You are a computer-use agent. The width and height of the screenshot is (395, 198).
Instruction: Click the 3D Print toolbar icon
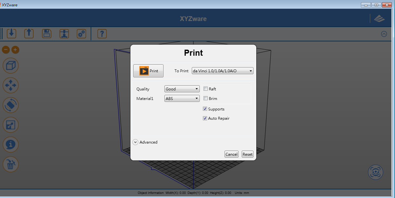[64, 33]
